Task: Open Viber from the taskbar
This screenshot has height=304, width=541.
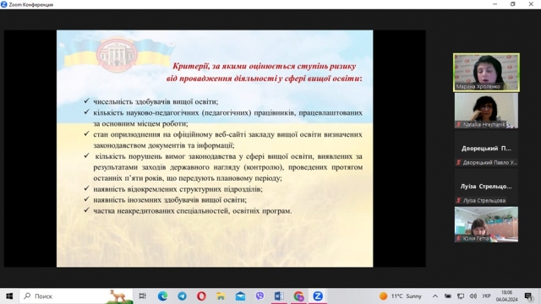Action: (260, 296)
